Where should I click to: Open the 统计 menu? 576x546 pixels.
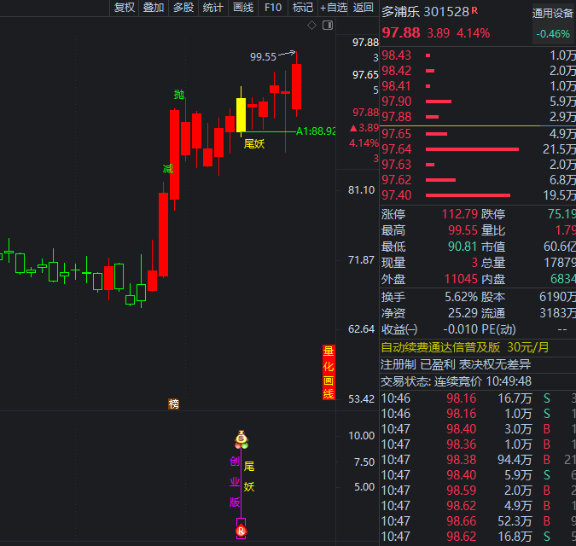point(213,8)
